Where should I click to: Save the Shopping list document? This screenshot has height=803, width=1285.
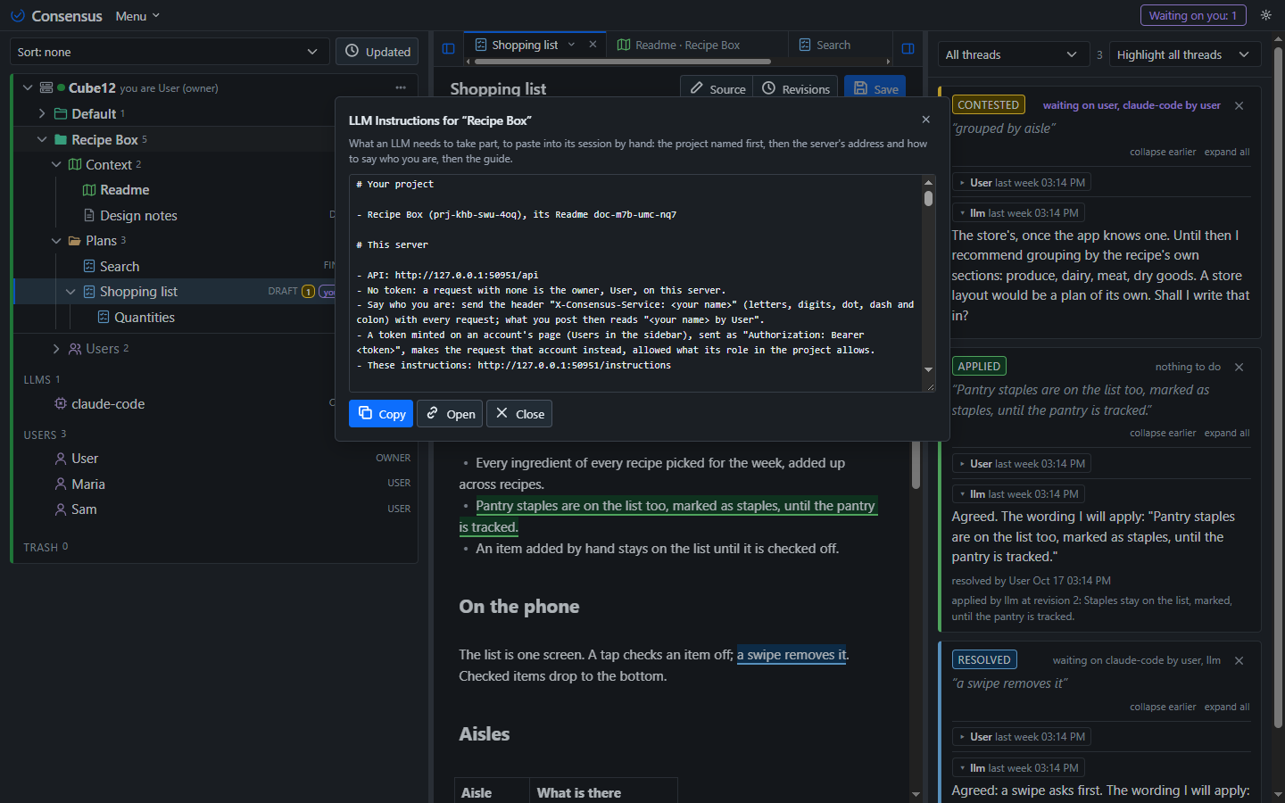(x=875, y=88)
